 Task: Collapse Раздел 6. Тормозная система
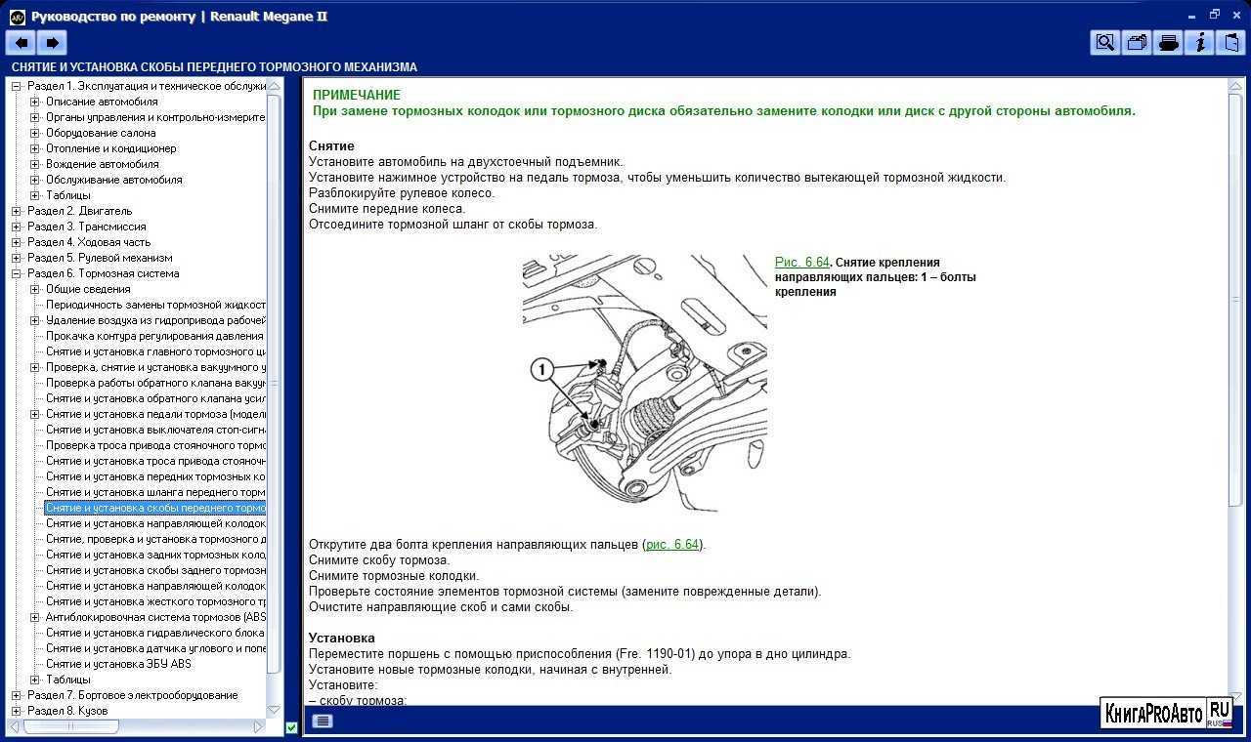[17, 273]
